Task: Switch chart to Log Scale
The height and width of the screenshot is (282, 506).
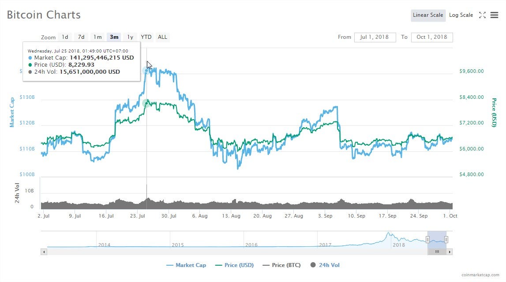Action: point(461,15)
